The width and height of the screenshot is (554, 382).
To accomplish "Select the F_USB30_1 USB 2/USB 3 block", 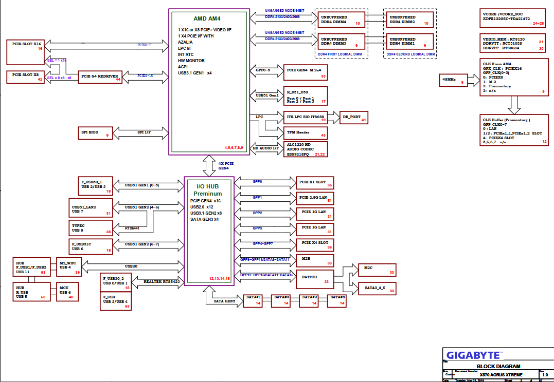I will 95,186.
